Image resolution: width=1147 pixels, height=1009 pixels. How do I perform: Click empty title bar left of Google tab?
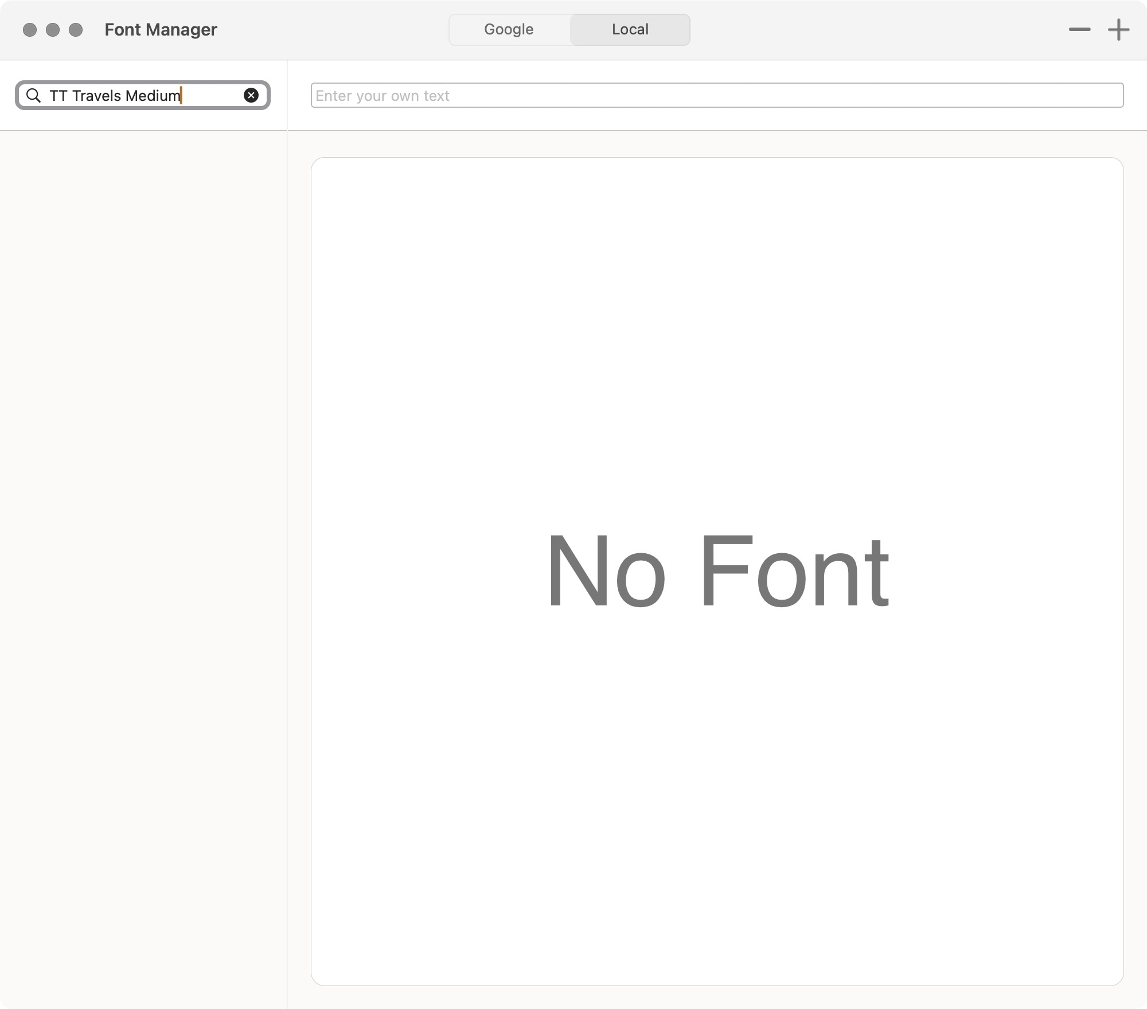[x=333, y=29]
